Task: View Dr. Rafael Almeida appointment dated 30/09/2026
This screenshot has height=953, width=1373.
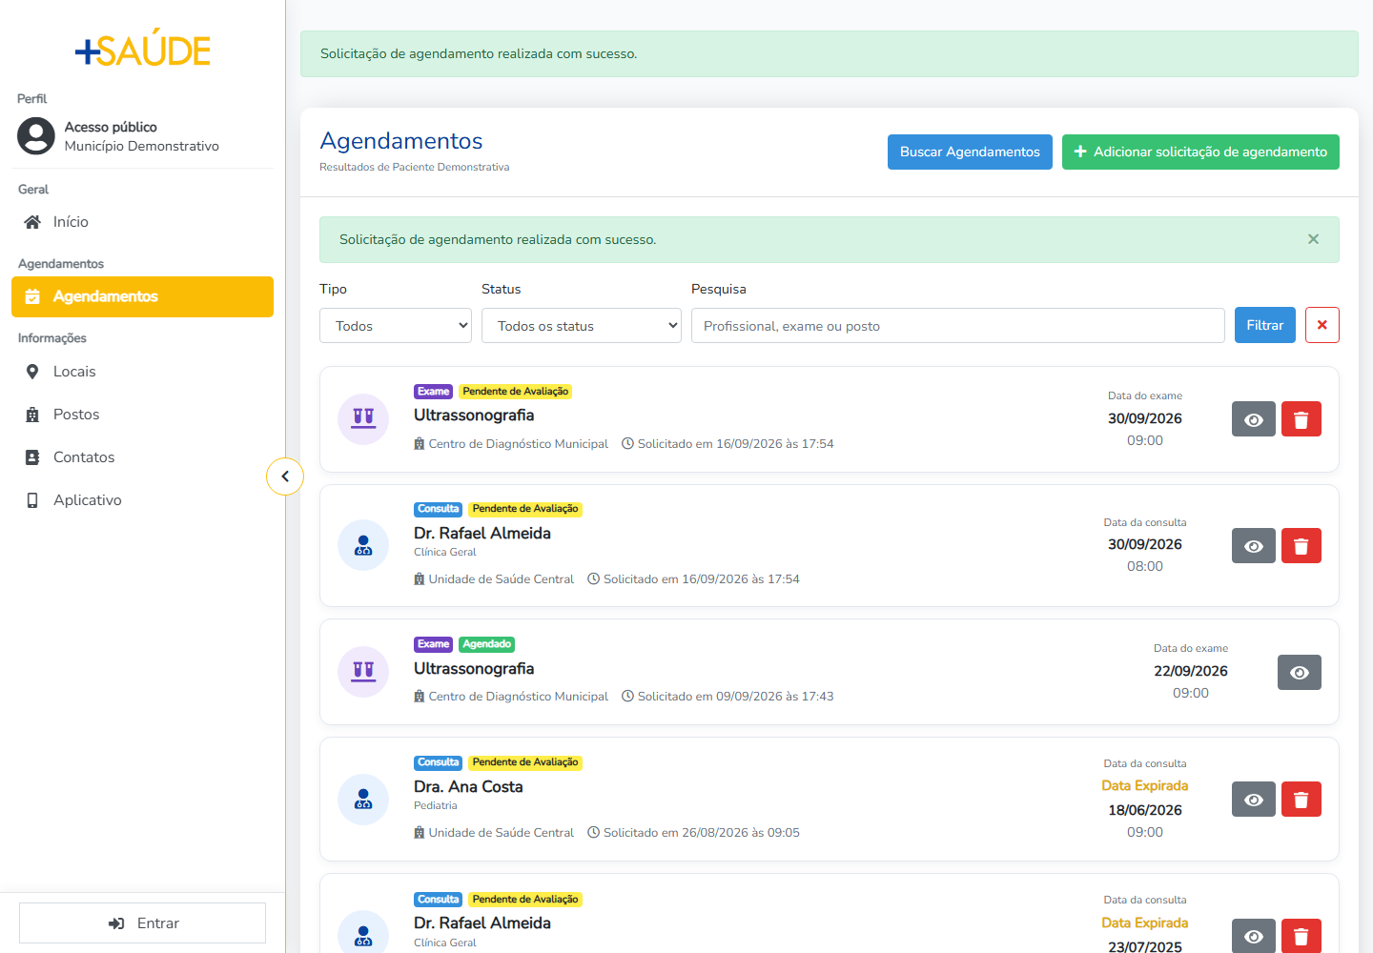Action: pos(1254,546)
